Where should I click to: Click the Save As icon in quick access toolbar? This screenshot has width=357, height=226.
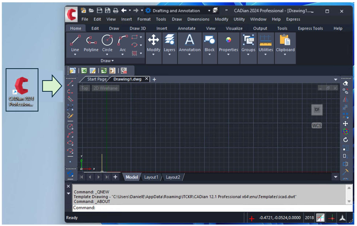(107, 10)
